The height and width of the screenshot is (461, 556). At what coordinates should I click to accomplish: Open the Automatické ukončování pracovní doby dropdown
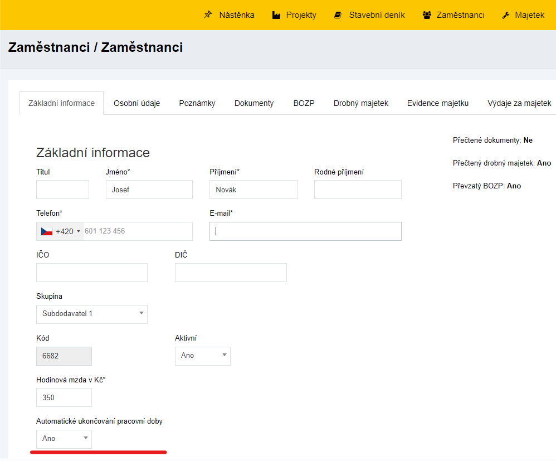(64, 439)
